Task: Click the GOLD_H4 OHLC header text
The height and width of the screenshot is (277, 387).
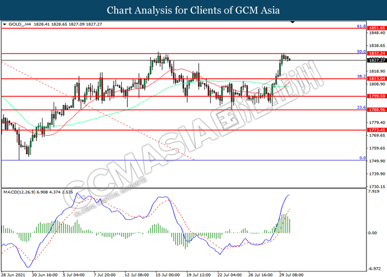Action: (55, 24)
